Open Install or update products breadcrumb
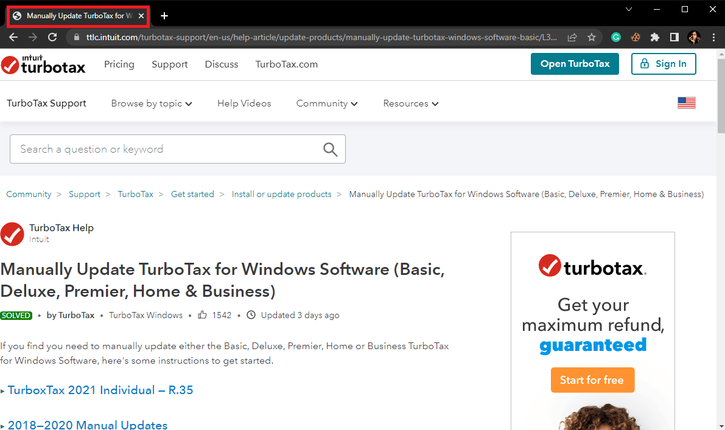Screen dimensions: 725x430 click(282, 195)
